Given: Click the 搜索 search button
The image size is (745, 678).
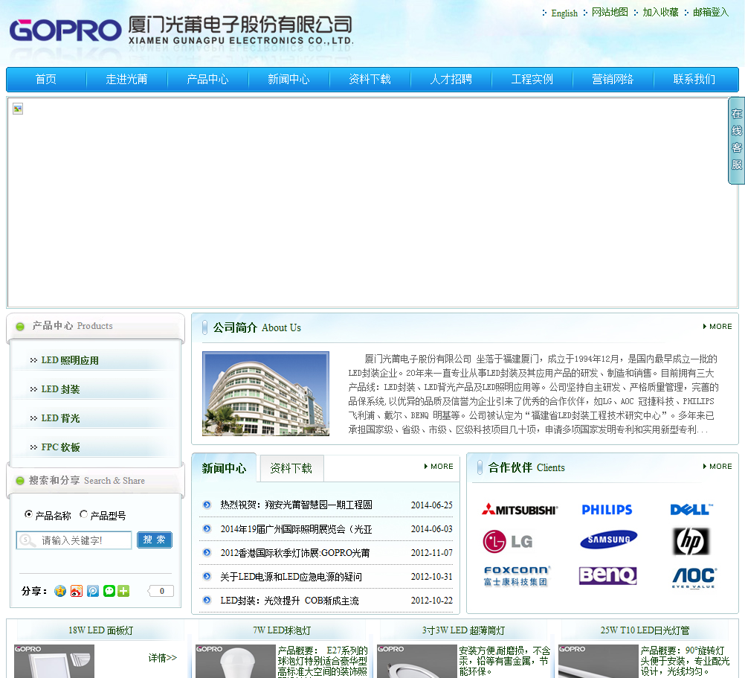Looking at the screenshot, I should pyautogui.click(x=155, y=540).
